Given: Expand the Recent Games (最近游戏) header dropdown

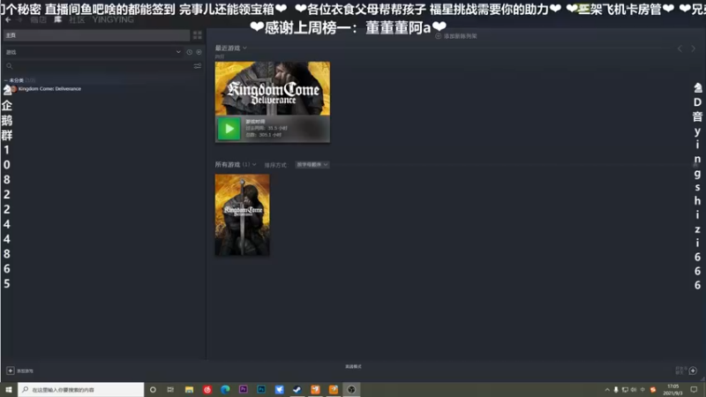Looking at the screenshot, I should [x=230, y=49].
